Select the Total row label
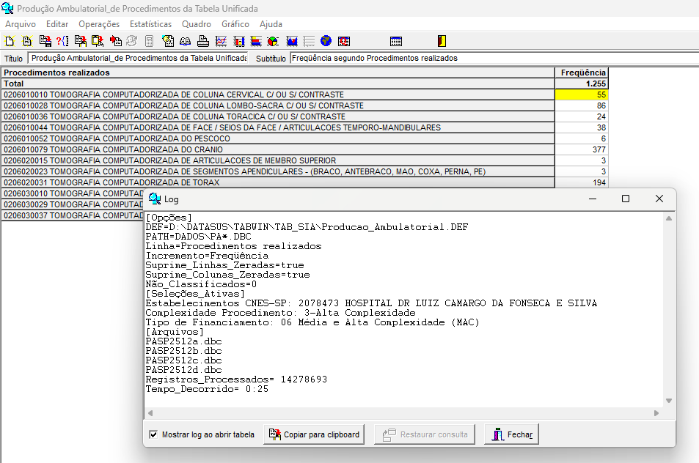 (x=278, y=84)
